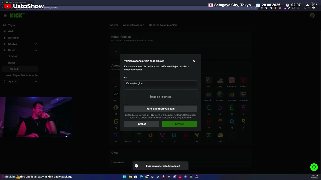This screenshot has width=321, height=180.
Task: Click the Yayın broadcast icon in sidebar
Action: [4, 25]
